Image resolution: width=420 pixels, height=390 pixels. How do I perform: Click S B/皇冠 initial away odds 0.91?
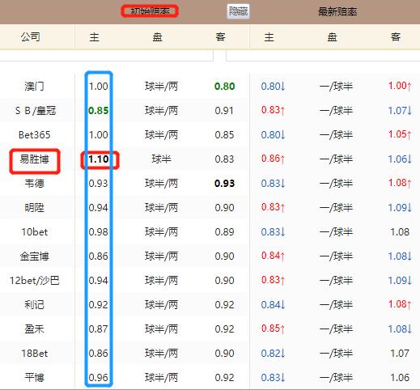point(224,111)
